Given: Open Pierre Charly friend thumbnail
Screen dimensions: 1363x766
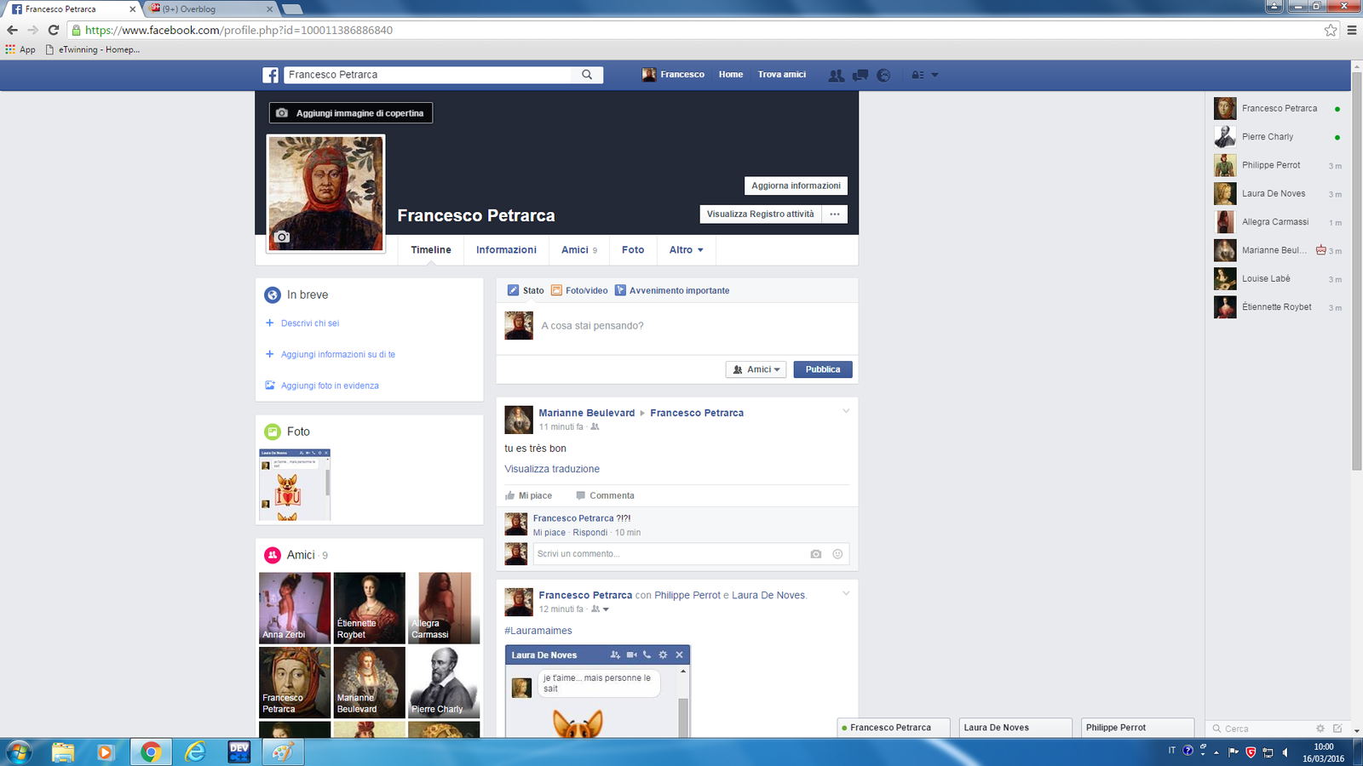Looking at the screenshot, I should (444, 683).
